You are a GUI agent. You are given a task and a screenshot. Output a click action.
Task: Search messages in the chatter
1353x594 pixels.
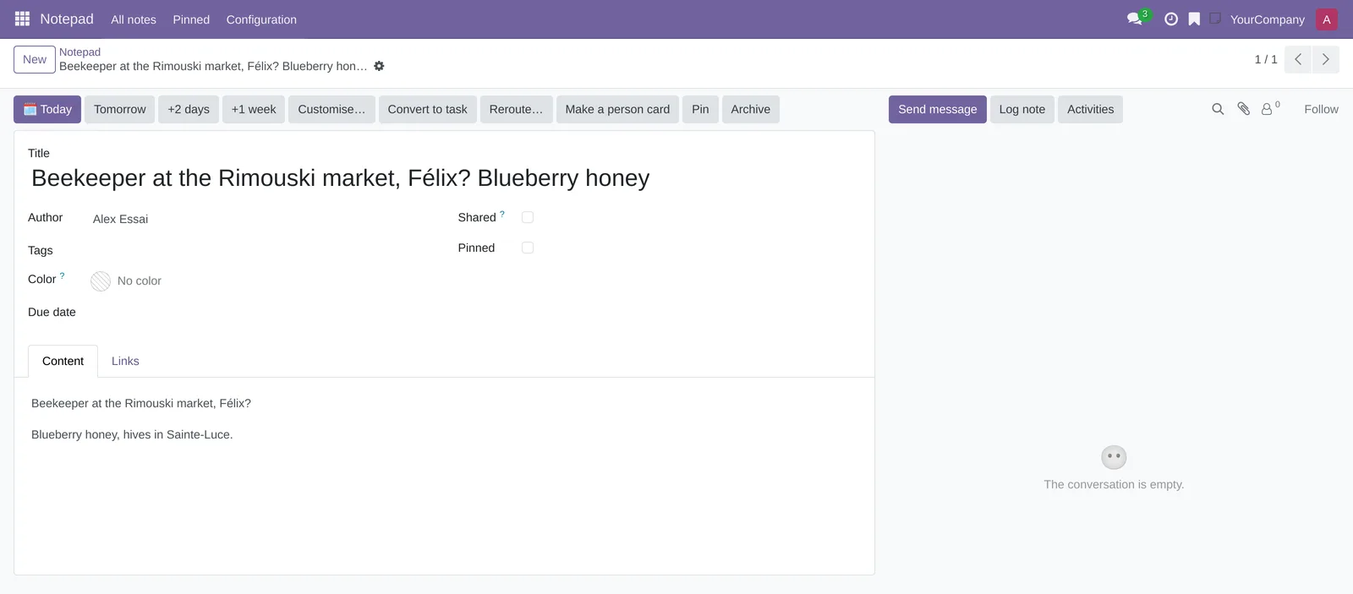1218,109
